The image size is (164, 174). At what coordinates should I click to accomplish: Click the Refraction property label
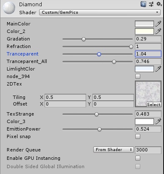point(19,46)
